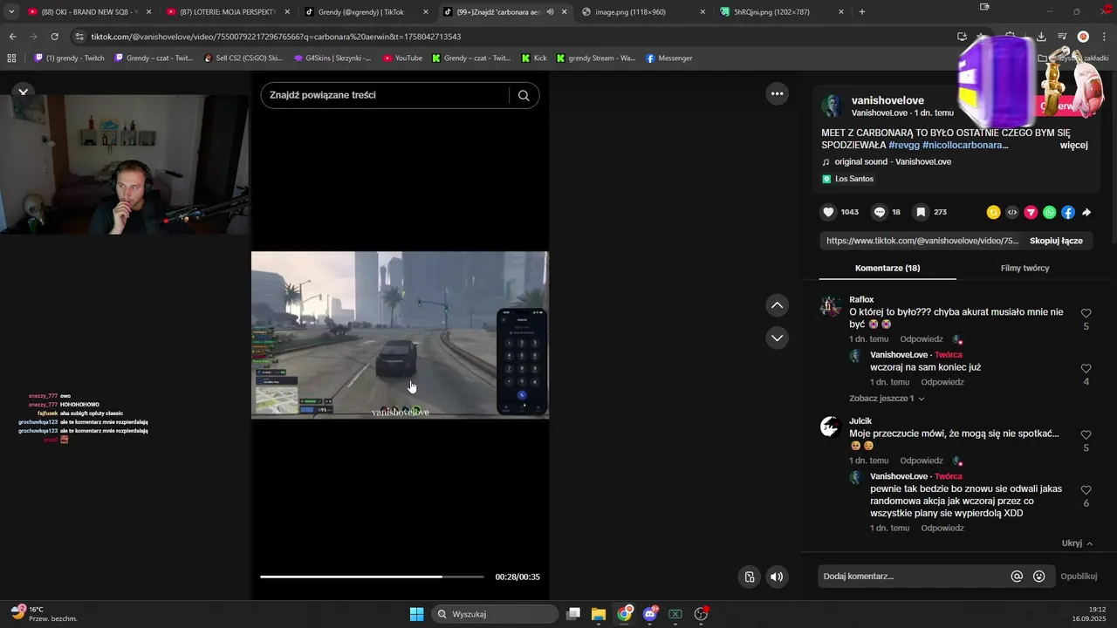Open the Messenger bookmark
This screenshot has width=1117, height=628.
click(x=669, y=58)
